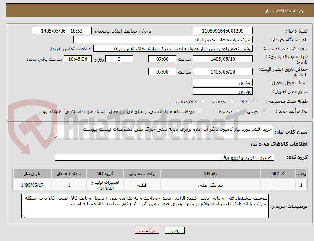This screenshot has width=314, height=241.
Task: Open the اطلاعات تماس خریدار link
Action: tap(71, 49)
